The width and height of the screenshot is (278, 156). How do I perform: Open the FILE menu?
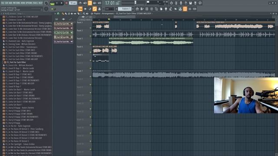[x=3, y=3]
